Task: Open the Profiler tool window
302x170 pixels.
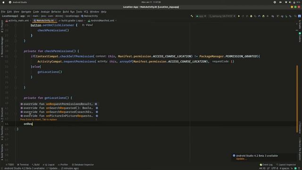Action: pos(63,165)
